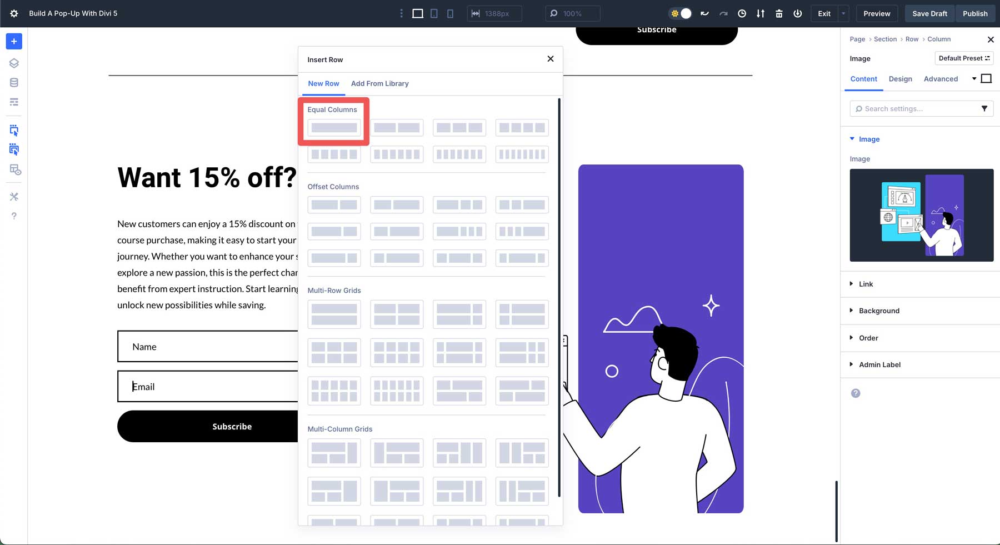Expand the Admin Label section
Viewport: 1000px width, 545px height.
(x=879, y=364)
